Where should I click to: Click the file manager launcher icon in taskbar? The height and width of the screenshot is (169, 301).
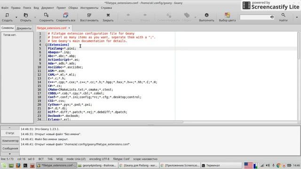[x=11, y=165]
